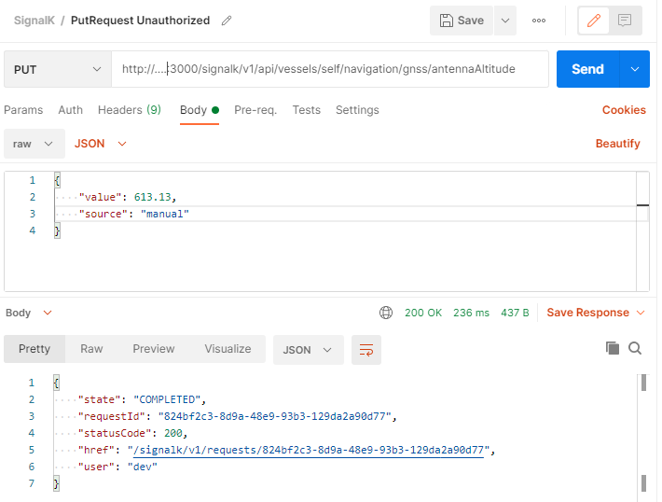Follow the /signalk/v1/requests href link

point(309,451)
